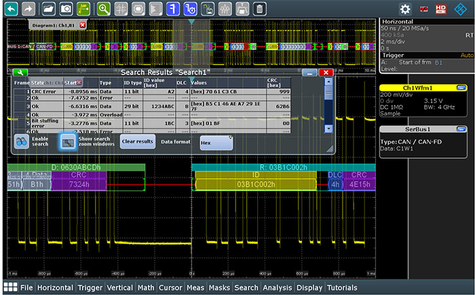
Task: Open settings with the gear icon
Action: coord(405,9)
